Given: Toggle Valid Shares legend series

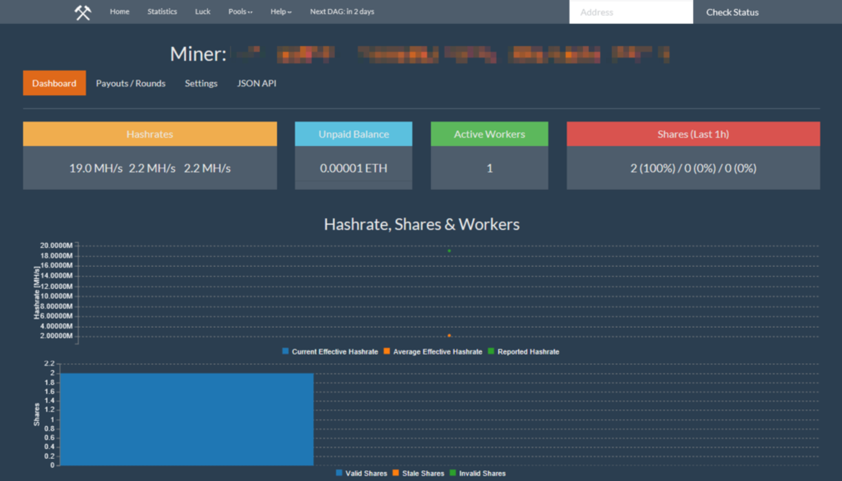Looking at the screenshot, I should (x=361, y=473).
